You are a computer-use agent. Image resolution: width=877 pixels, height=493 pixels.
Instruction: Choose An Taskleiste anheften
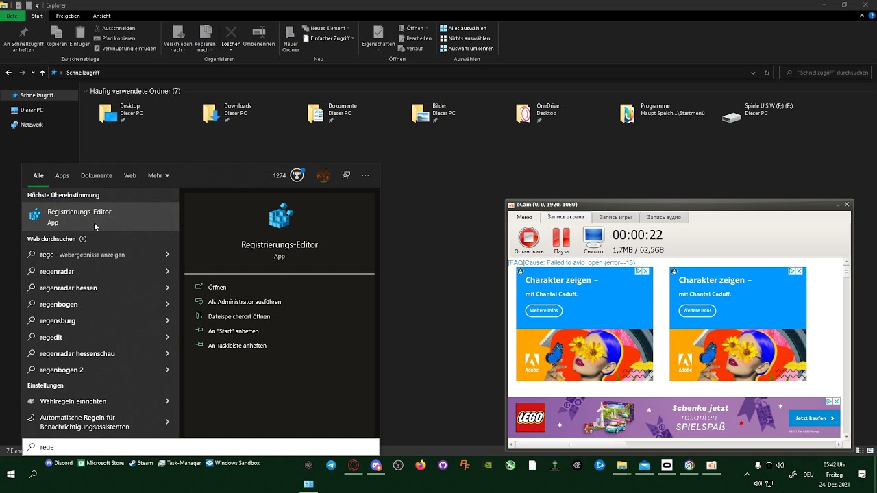click(x=236, y=346)
